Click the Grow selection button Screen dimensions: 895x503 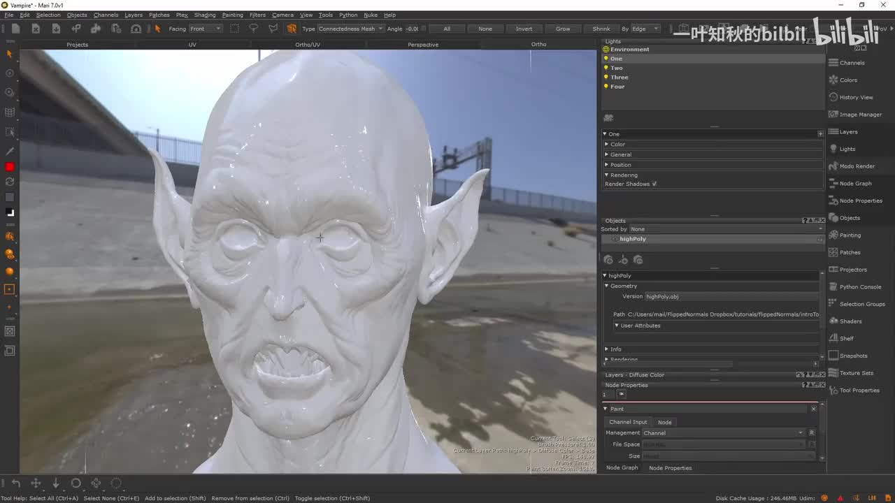[x=563, y=29]
